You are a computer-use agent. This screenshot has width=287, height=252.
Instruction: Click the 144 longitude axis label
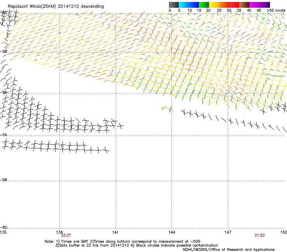coord(171,232)
